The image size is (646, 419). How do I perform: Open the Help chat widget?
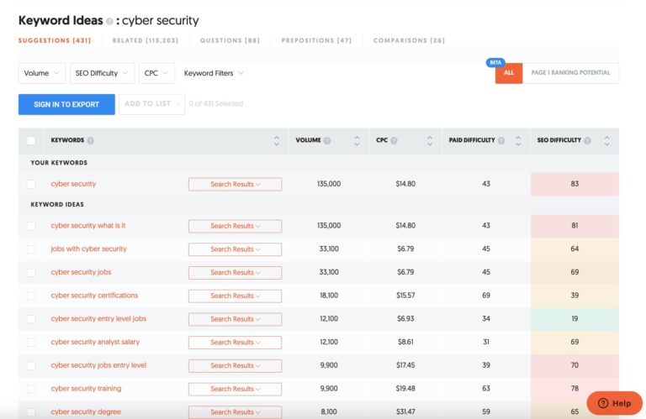(x=614, y=403)
